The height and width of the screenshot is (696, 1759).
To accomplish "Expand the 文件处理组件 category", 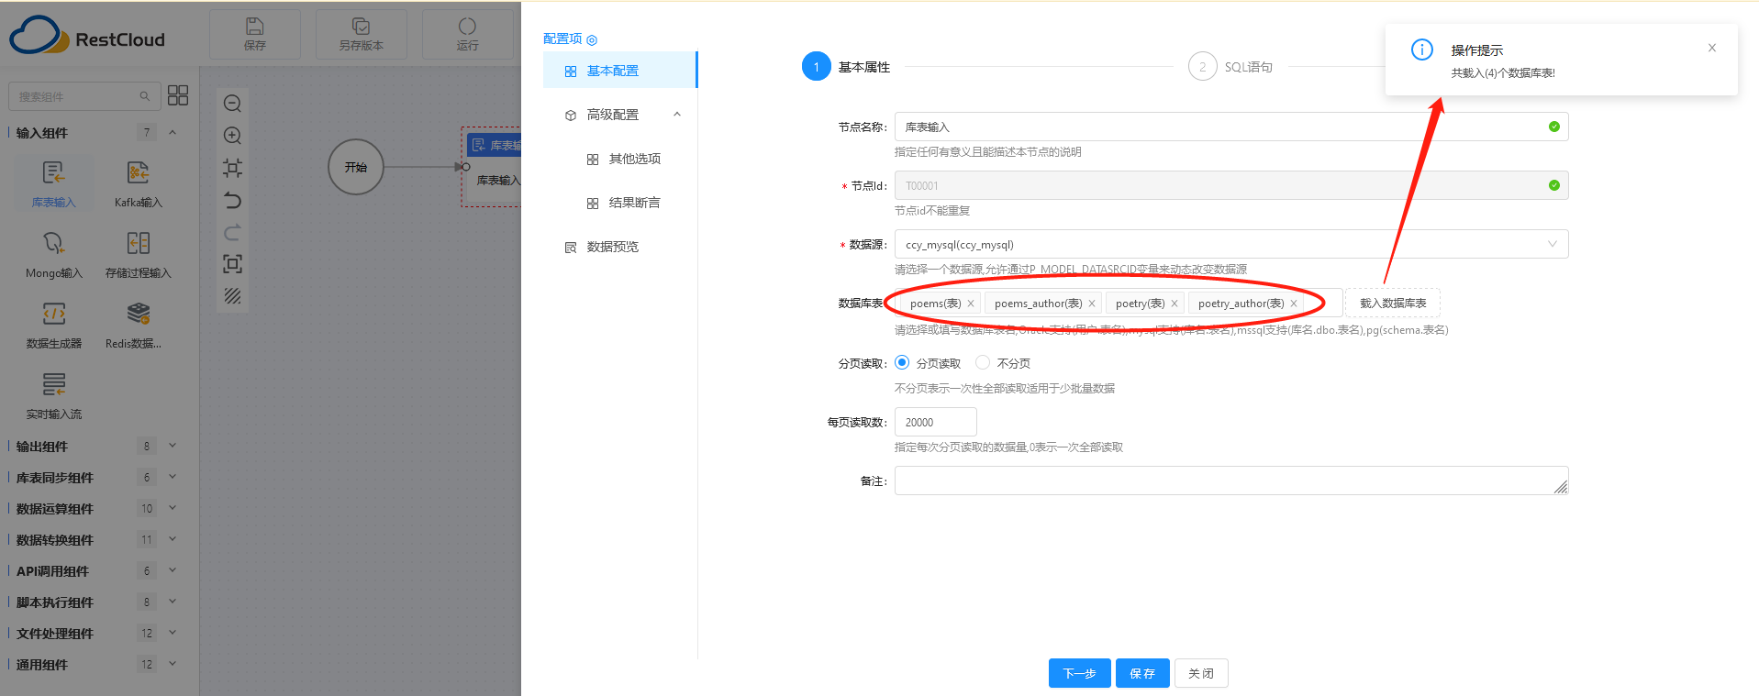I will [x=172, y=633].
